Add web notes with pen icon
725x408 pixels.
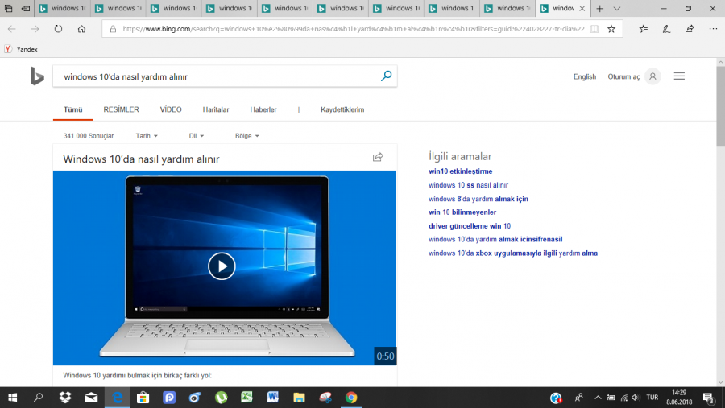point(666,29)
